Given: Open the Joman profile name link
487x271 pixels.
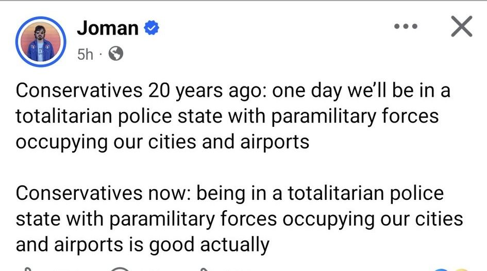Looking at the screenshot, I should (x=108, y=28).
